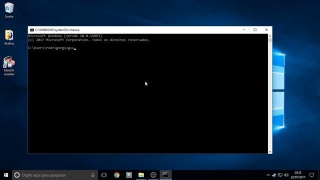Maximize the cmd.exe window
This screenshot has height=180, width=320.
click(x=255, y=30)
